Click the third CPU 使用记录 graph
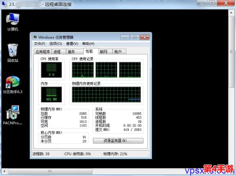Image resolution: width=236 pixels, height=176 pixels. 130,70
